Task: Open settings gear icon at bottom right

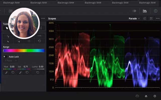Action: coord(155,96)
